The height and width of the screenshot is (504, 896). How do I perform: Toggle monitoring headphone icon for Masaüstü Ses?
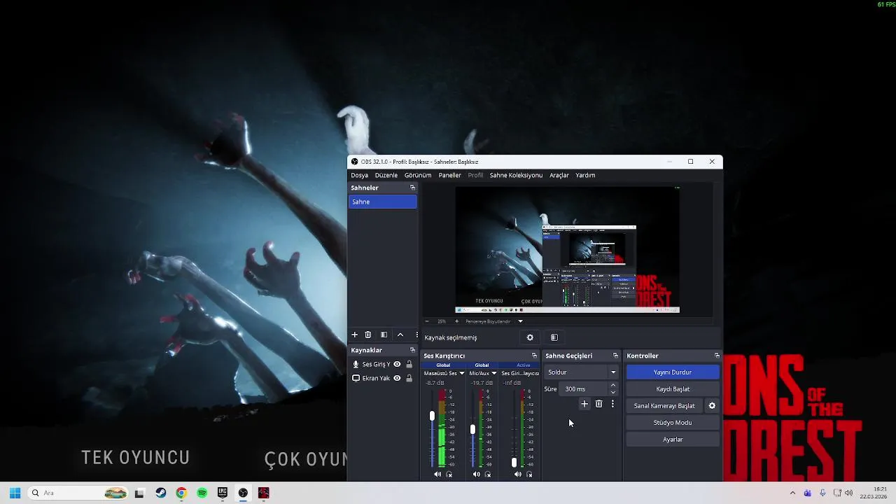pyautogui.click(x=449, y=475)
